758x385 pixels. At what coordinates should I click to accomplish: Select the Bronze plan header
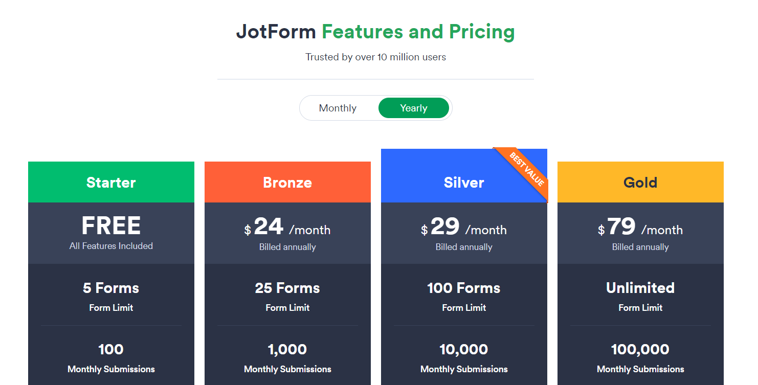[287, 182]
